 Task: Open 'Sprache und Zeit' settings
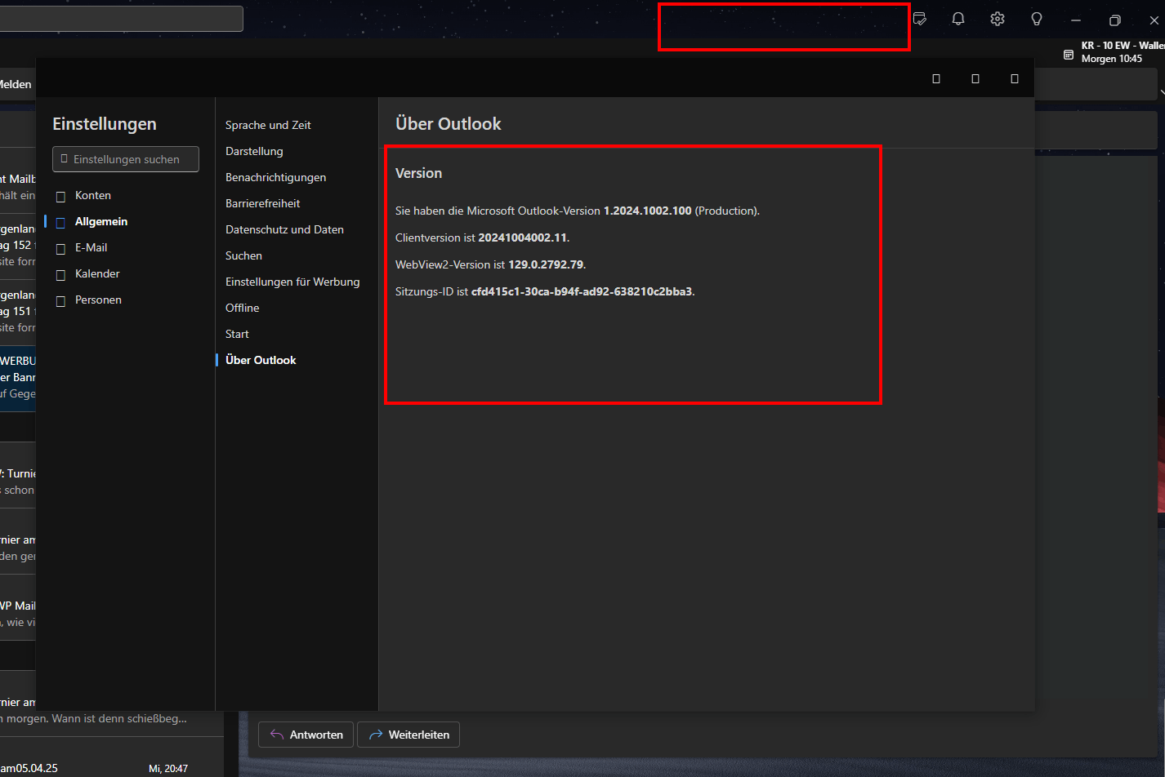(x=268, y=125)
